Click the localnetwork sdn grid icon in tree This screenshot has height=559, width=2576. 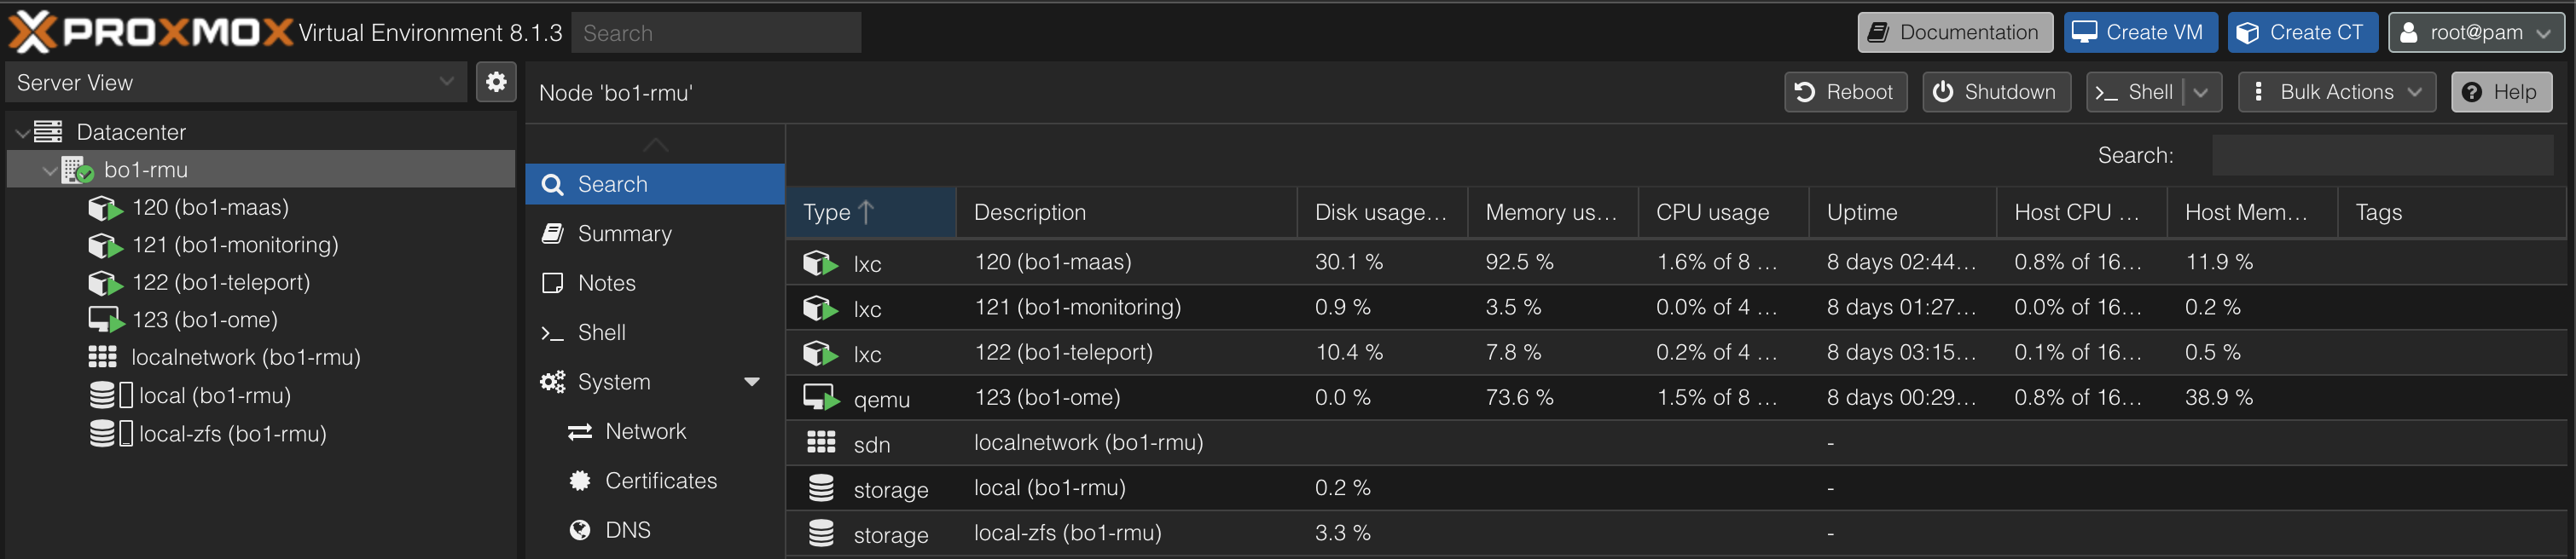pos(103,357)
